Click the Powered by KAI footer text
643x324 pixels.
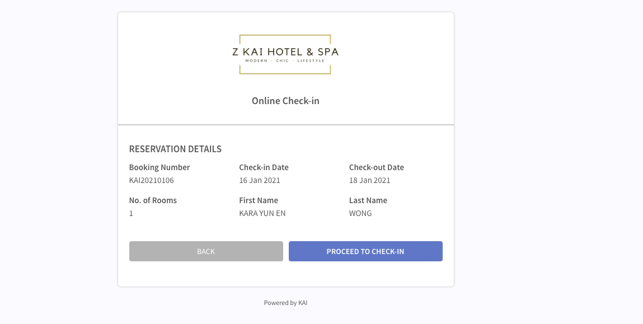pos(285,303)
